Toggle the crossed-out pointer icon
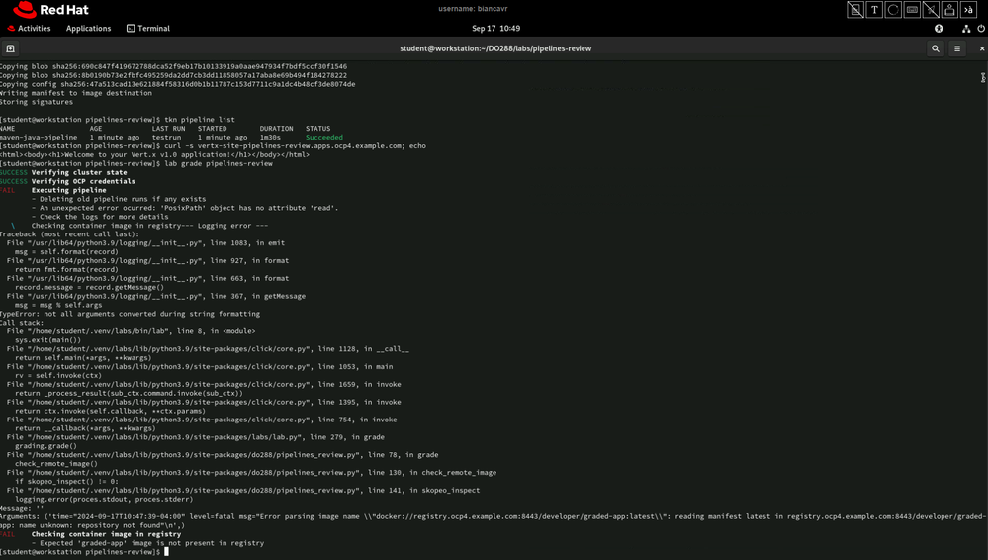Image resolution: width=988 pixels, height=560 pixels. click(x=931, y=10)
